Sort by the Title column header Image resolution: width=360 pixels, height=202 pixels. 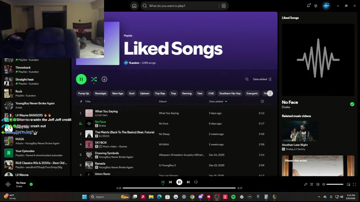point(88,102)
